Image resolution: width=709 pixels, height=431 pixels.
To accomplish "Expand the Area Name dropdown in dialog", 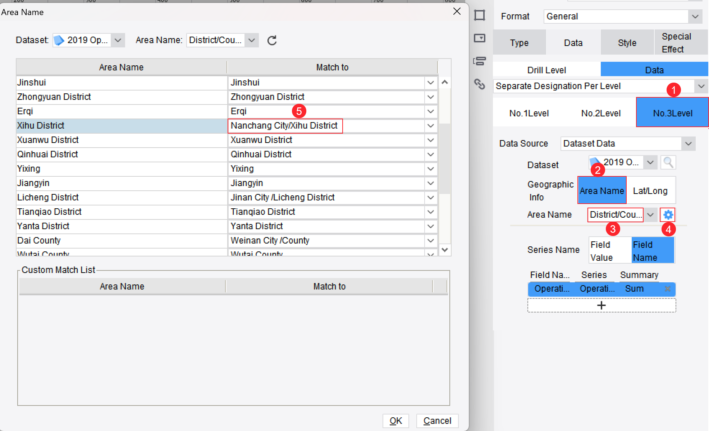I will pos(251,40).
